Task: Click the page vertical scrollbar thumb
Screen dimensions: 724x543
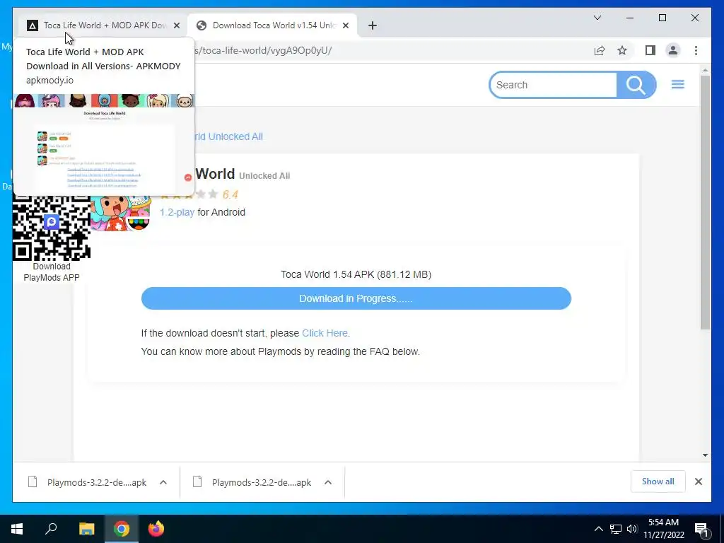Action: pos(705,202)
